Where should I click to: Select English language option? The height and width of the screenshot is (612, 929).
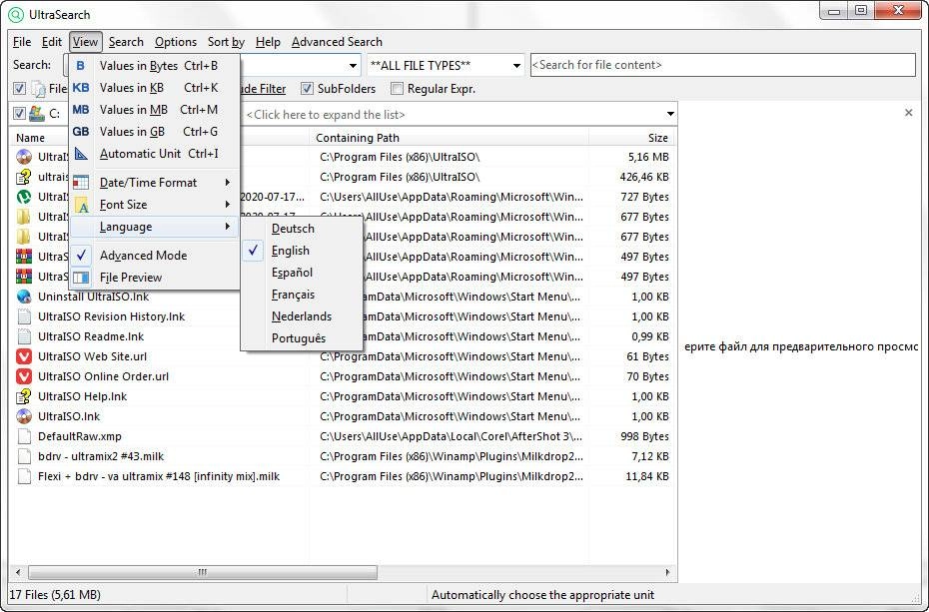[x=302, y=251]
